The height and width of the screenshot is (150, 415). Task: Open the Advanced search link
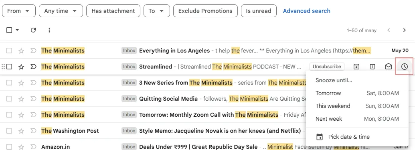tap(306, 11)
